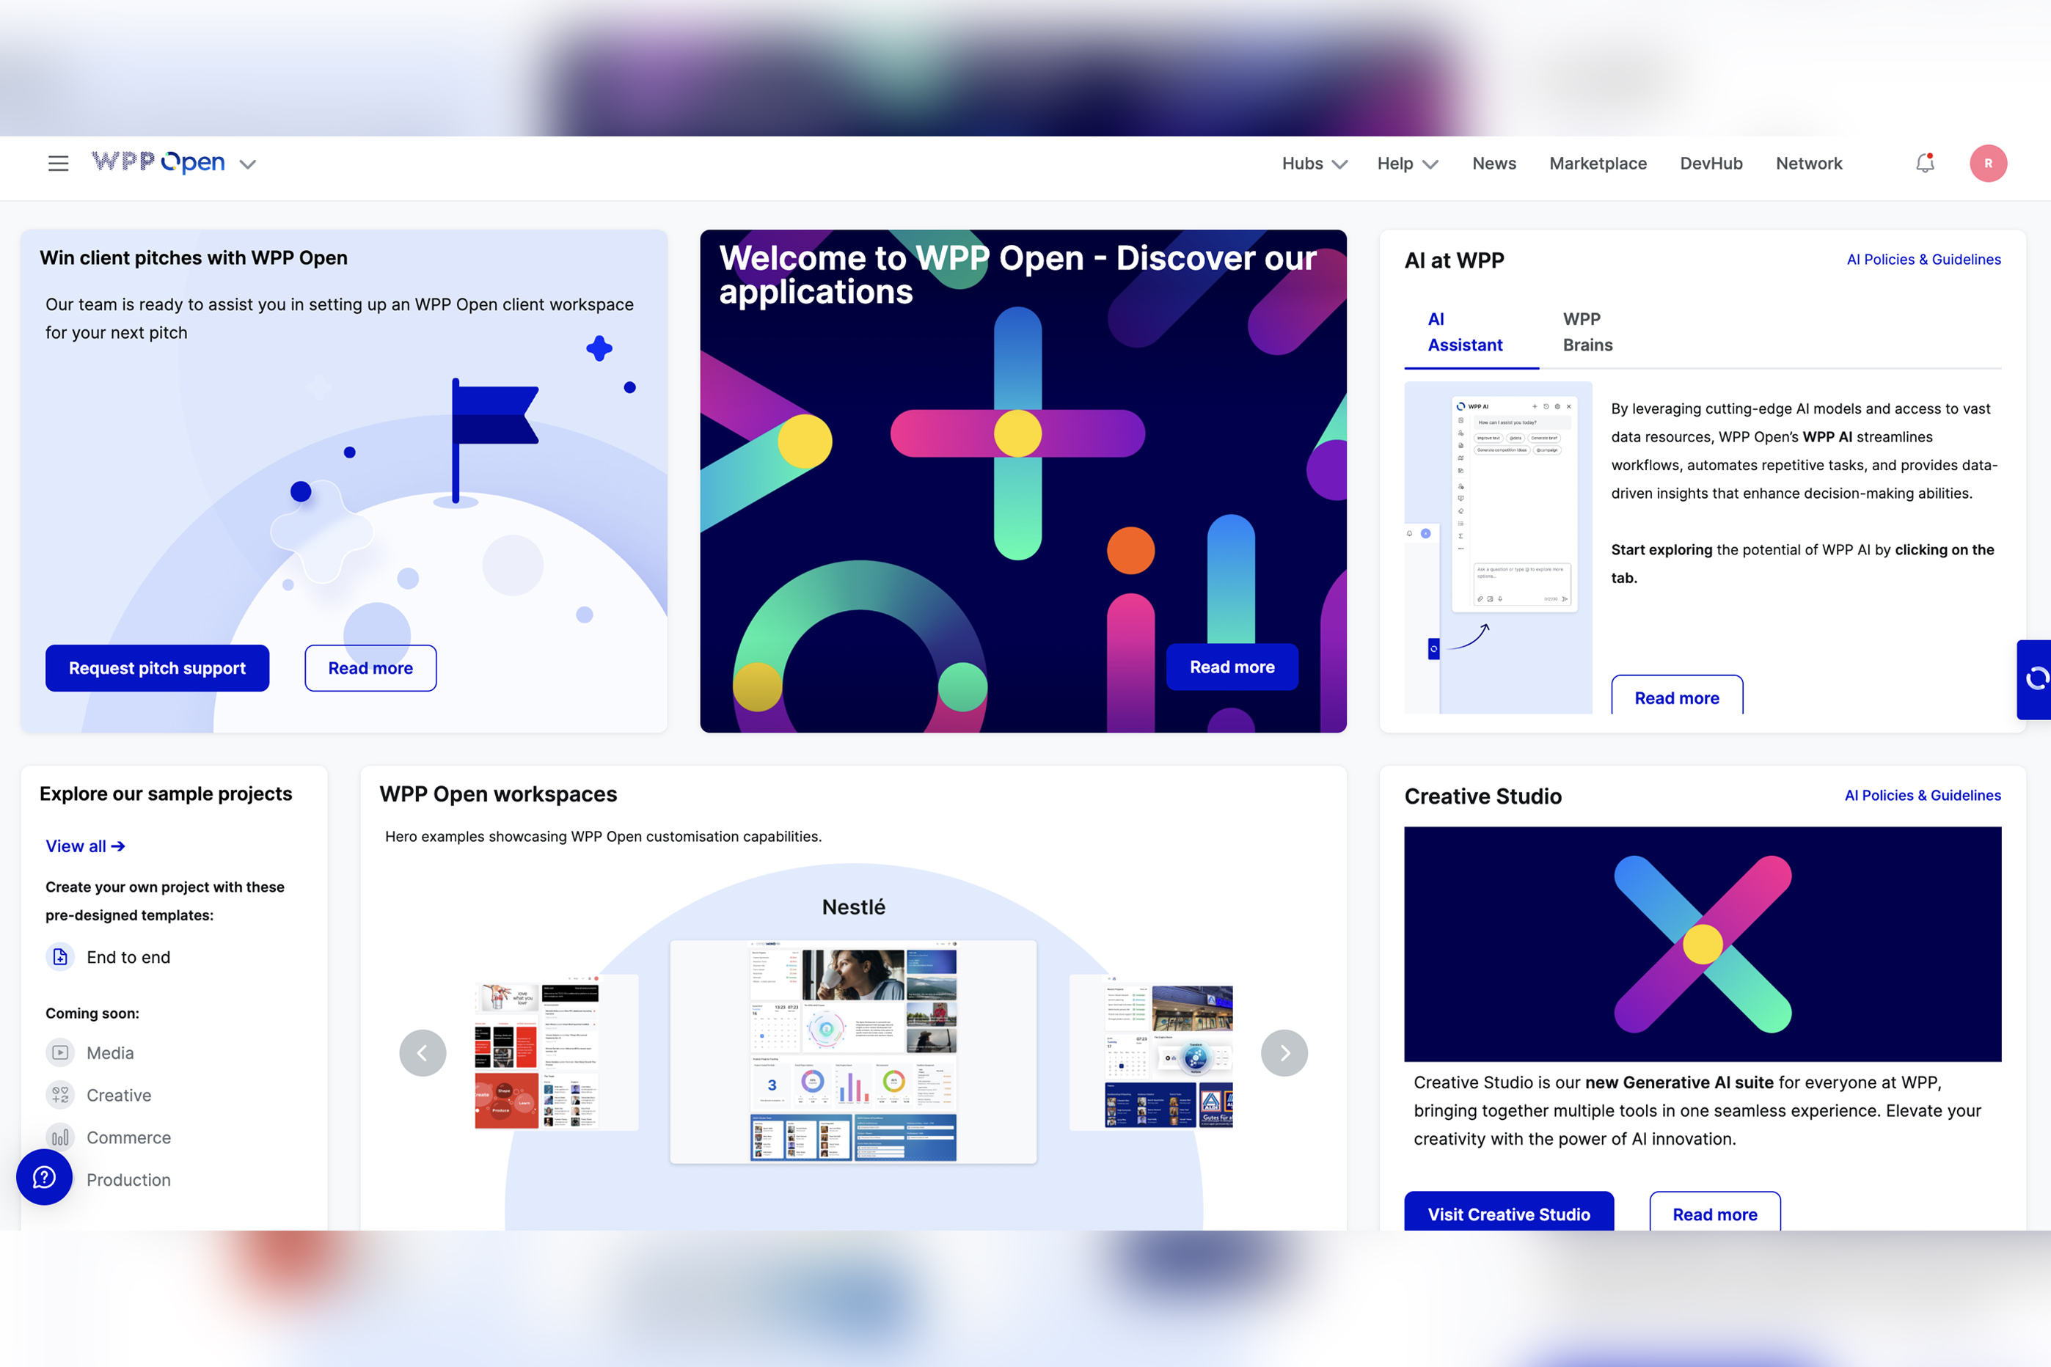This screenshot has width=2051, height=1367.
Task: Click the notification bell icon
Action: (x=1925, y=163)
